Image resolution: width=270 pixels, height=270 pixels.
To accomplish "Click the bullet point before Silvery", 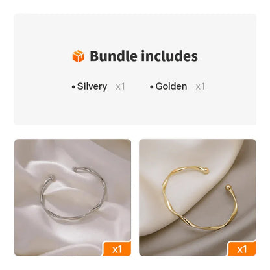I will tap(73, 87).
